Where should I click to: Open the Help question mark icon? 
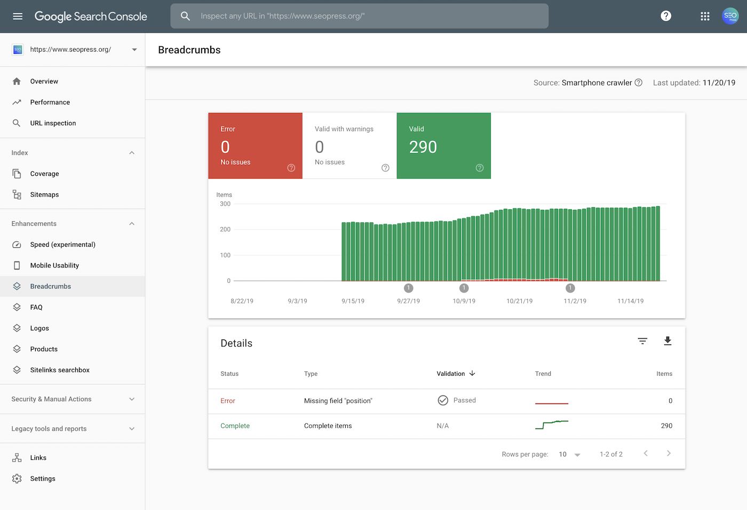pyautogui.click(x=666, y=16)
